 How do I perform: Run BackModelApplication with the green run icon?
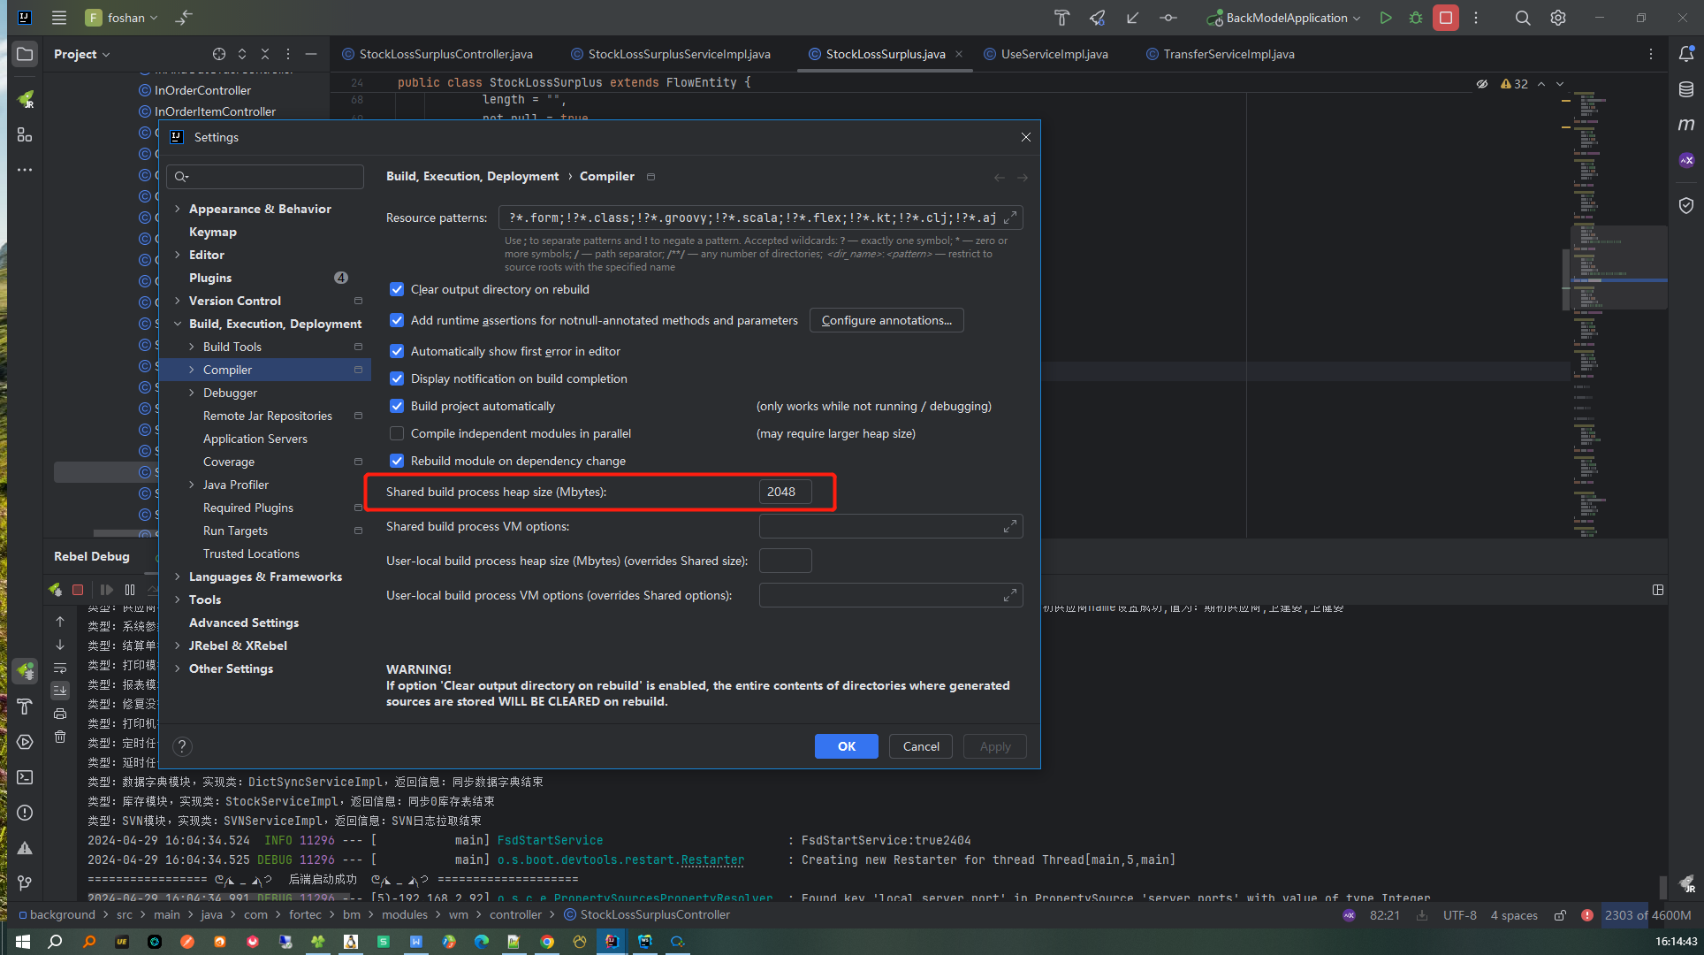click(1386, 18)
